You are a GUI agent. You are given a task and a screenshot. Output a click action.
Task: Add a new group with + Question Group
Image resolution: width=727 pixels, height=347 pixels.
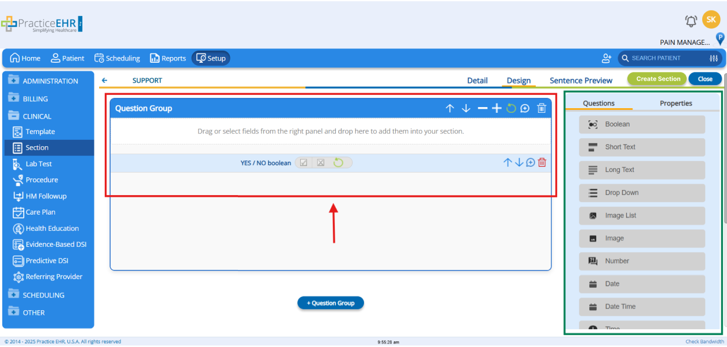pos(331,303)
